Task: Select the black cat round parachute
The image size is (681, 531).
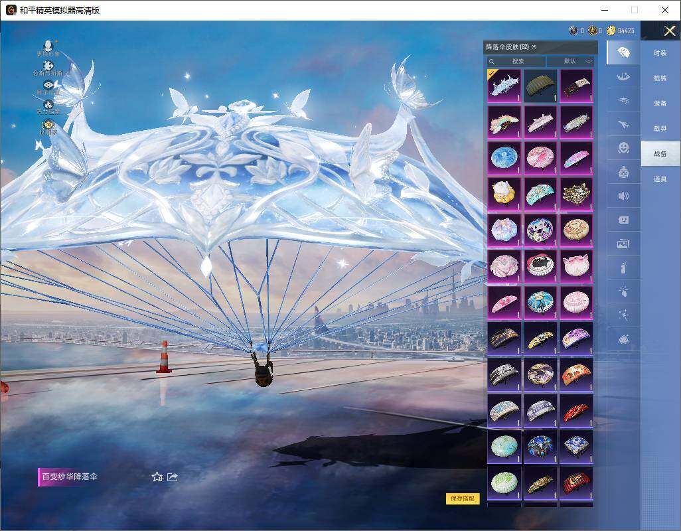Action: coord(540,266)
